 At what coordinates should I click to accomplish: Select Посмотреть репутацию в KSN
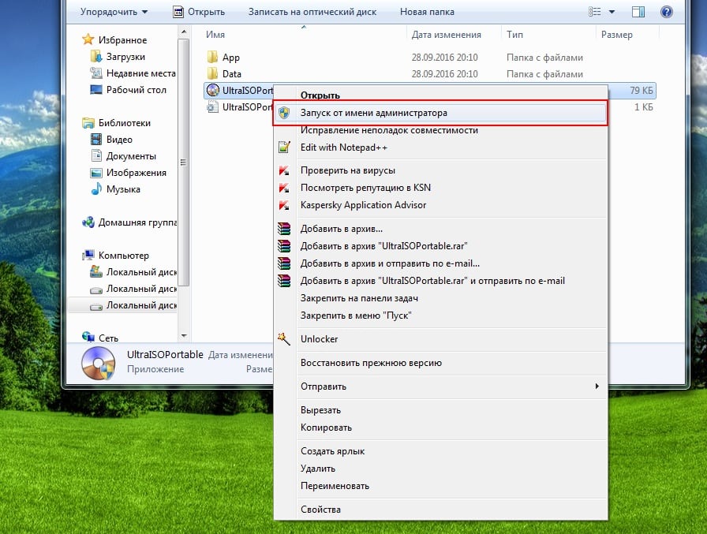click(x=365, y=188)
